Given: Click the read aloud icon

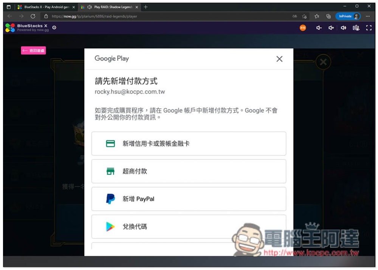Looking at the screenshot, I should click(x=294, y=16).
